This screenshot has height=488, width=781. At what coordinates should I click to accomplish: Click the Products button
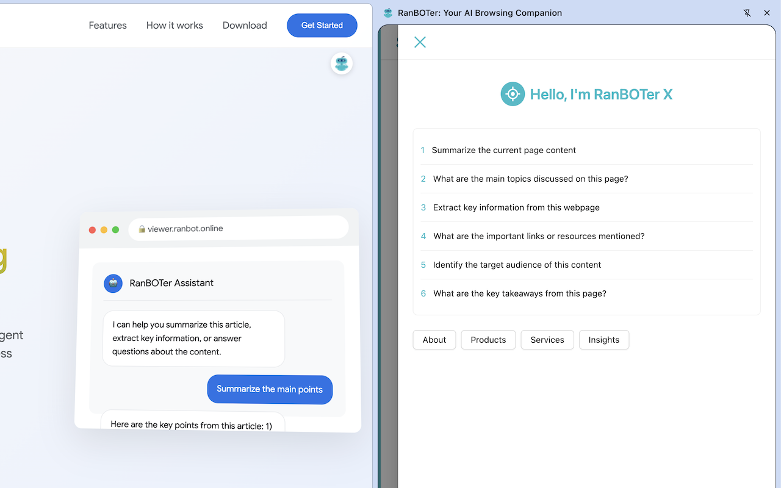488,340
